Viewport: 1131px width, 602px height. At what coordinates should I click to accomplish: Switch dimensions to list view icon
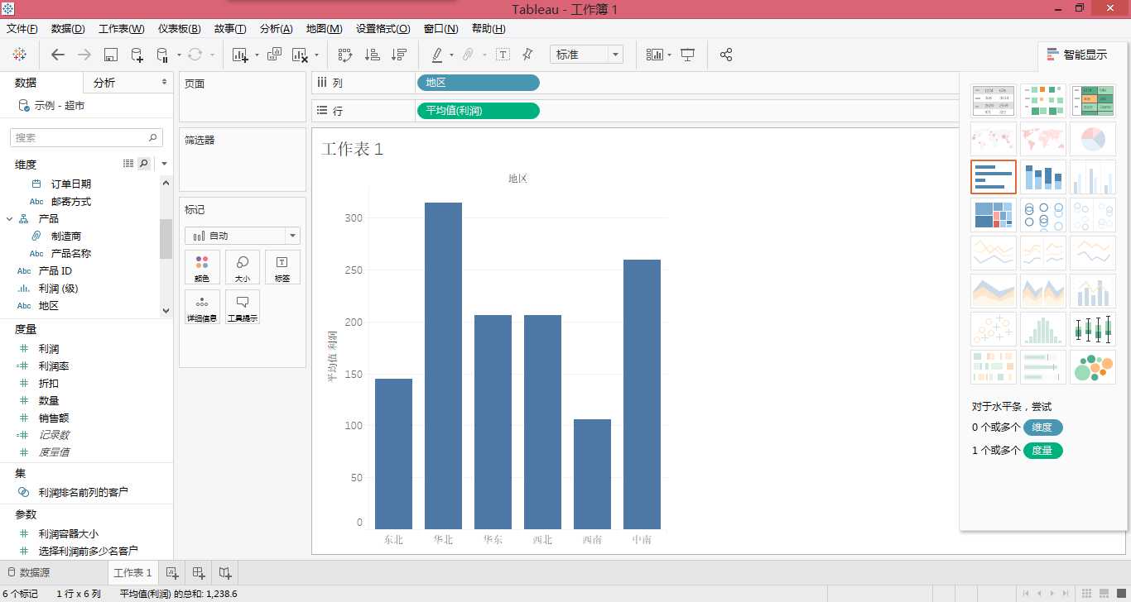coord(128,164)
